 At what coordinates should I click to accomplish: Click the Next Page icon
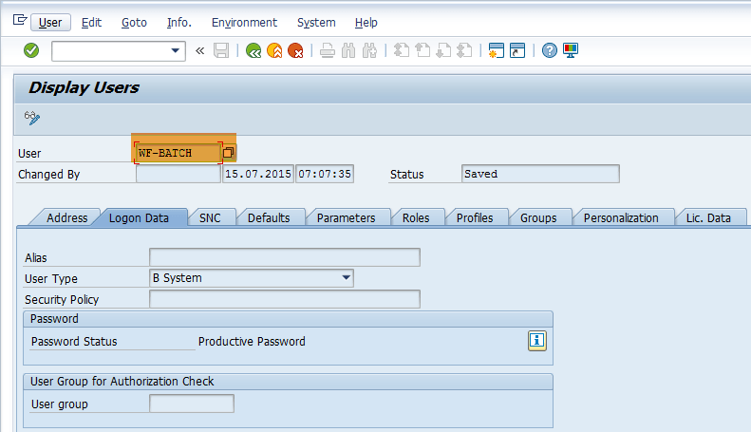pos(443,50)
